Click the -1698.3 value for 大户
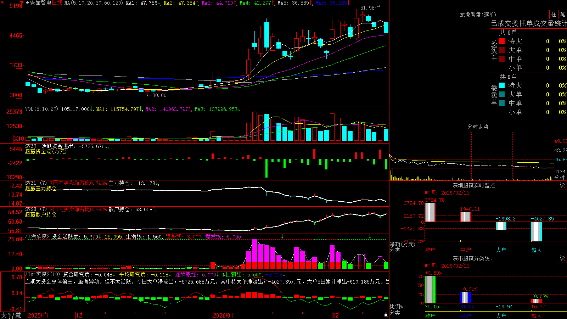This screenshot has height=319, width=567. [x=506, y=219]
